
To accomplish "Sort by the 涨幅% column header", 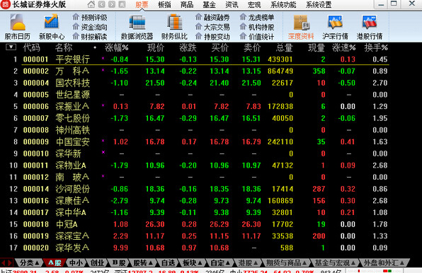I will (117, 47).
